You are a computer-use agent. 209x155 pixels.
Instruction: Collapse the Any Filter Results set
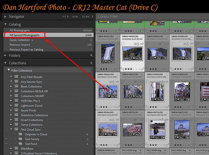(x=11, y=77)
